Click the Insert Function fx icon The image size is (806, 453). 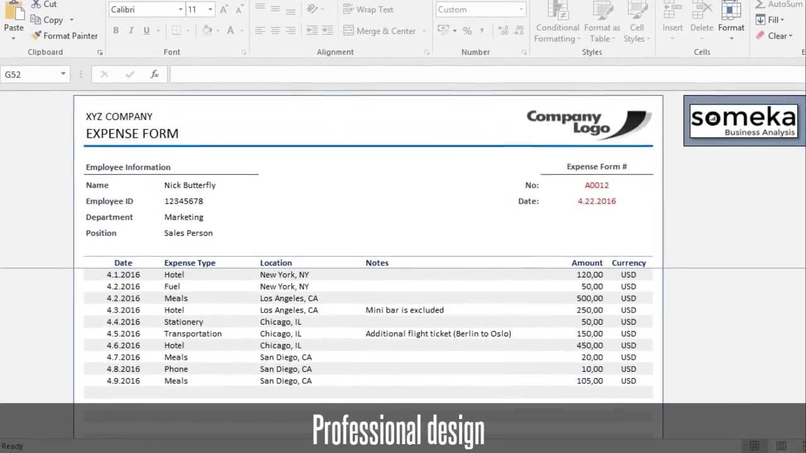click(x=154, y=74)
